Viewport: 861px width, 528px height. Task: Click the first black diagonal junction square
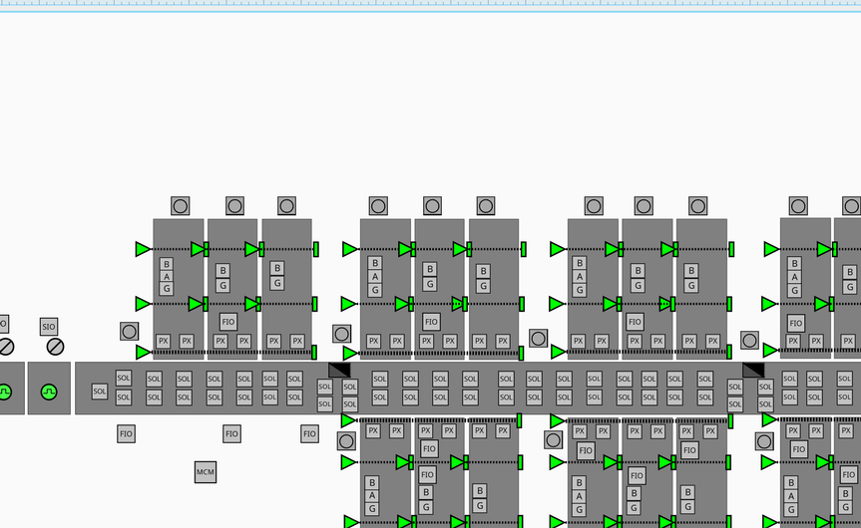pos(339,370)
